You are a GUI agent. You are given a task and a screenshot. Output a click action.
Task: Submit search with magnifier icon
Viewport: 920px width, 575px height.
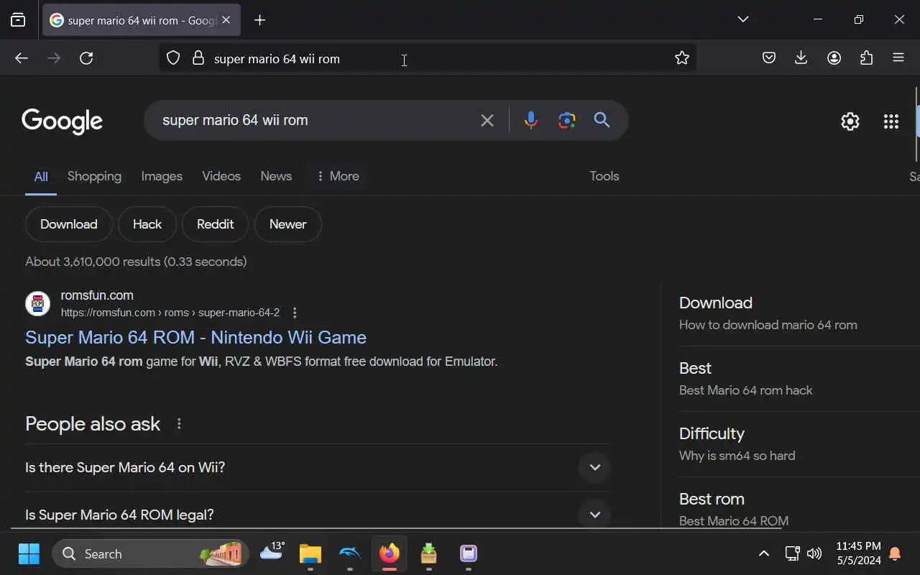tap(602, 120)
